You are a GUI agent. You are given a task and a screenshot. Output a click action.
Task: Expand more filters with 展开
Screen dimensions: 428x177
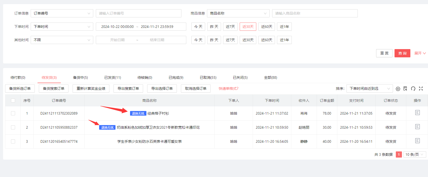pos(420,53)
